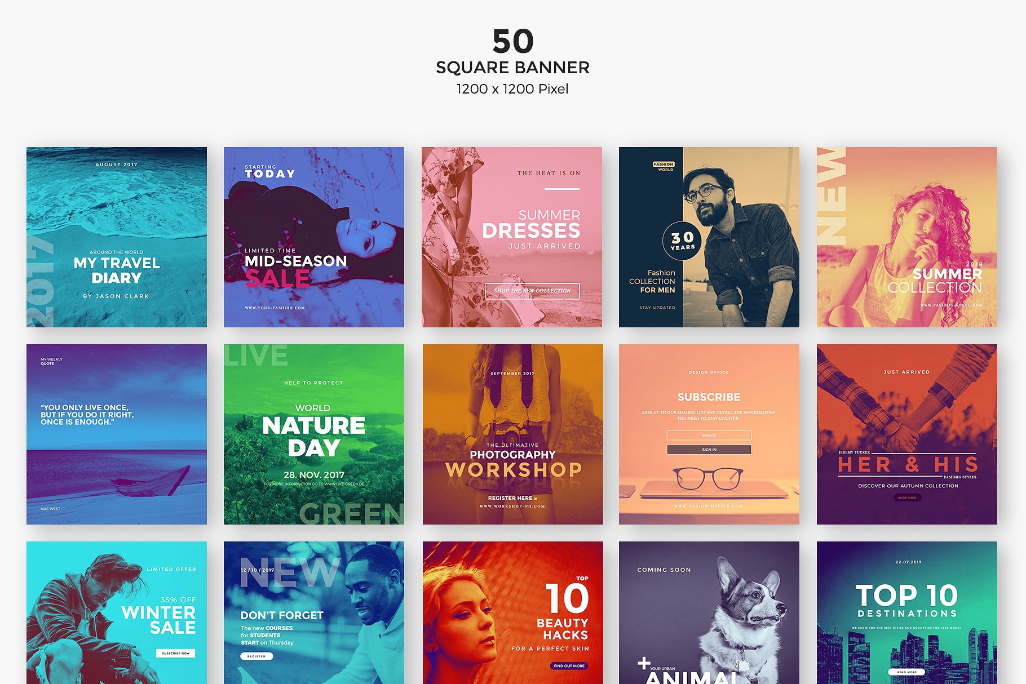Open the My Travel Diary banner

(x=117, y=237)
